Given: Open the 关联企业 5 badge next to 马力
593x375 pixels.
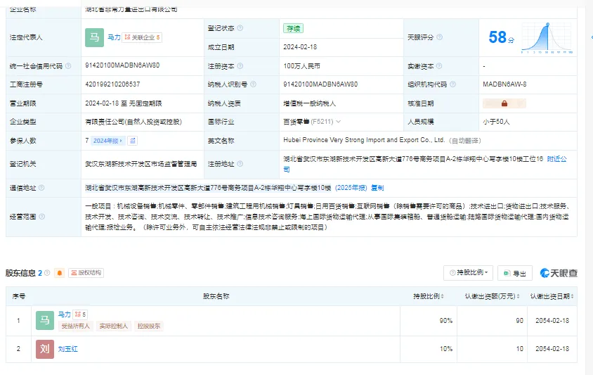Looking at the screenshot, I should [142, 37].
